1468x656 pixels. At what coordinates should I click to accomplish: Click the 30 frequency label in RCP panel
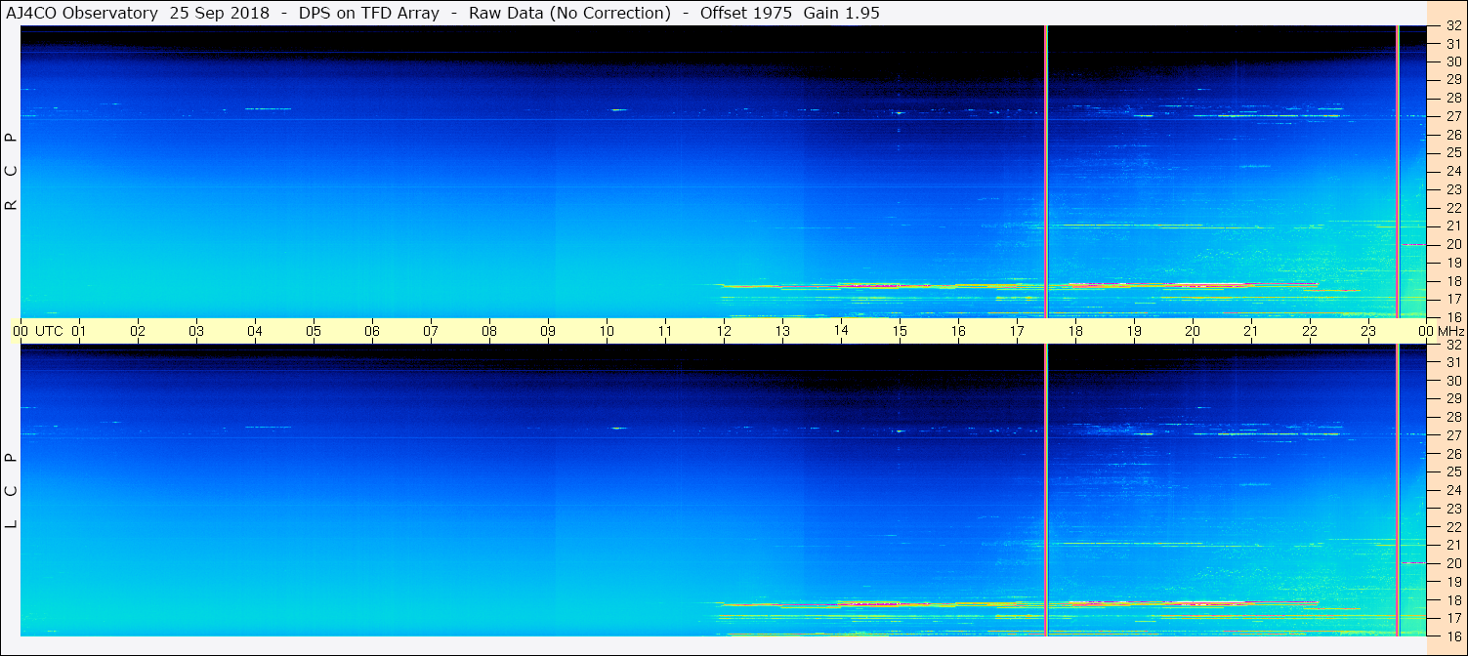[1453, 61]
